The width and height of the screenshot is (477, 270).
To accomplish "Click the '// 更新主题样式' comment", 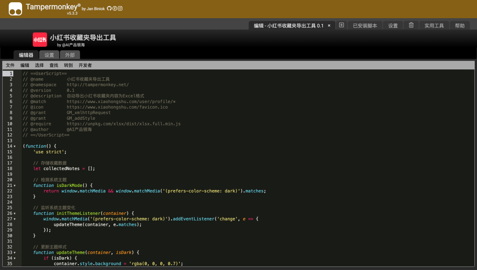I will (x=50, y=247).
